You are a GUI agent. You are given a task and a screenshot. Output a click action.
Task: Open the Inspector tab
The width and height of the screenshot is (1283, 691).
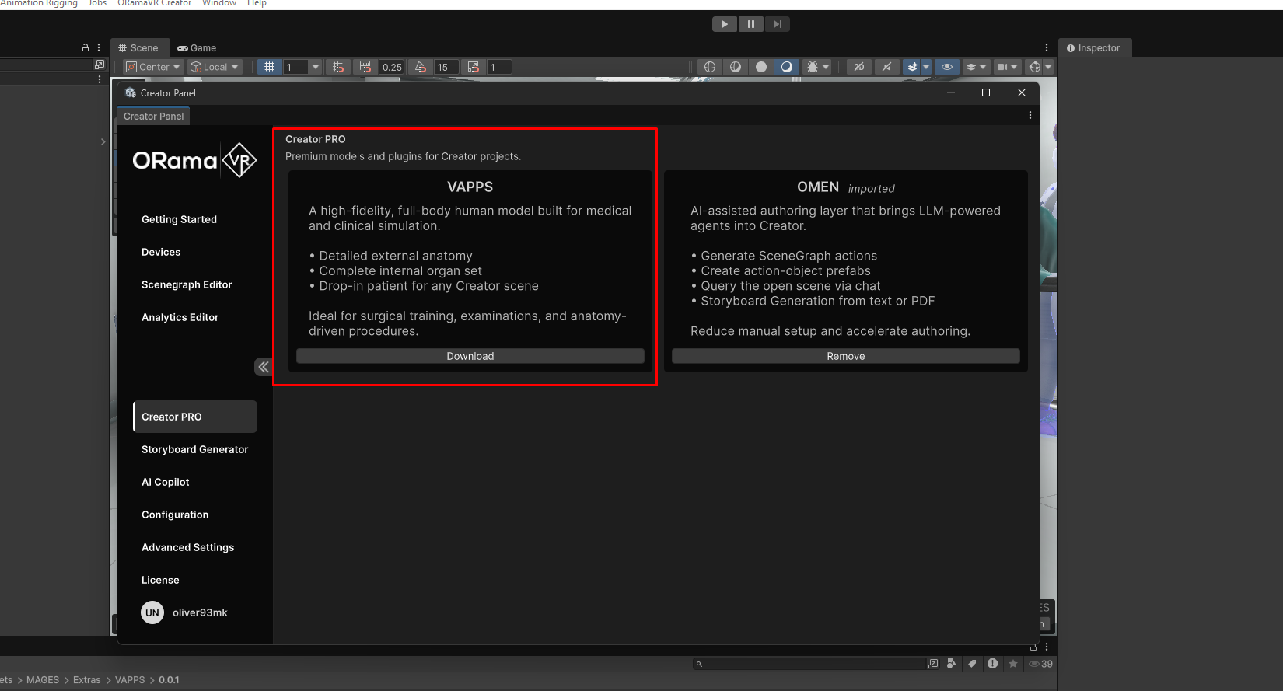1093,48
